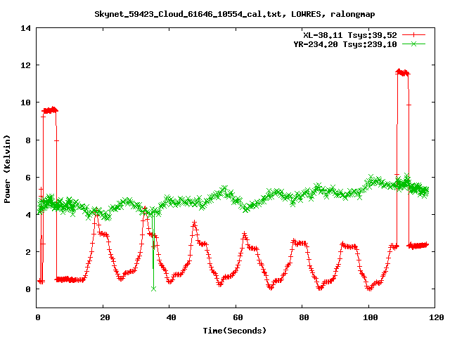Click the plot title Skynet_59423_Cloud_61646_10554_cal.txt
The width and height of the screenshot is (450, 337).
[234, 14]
